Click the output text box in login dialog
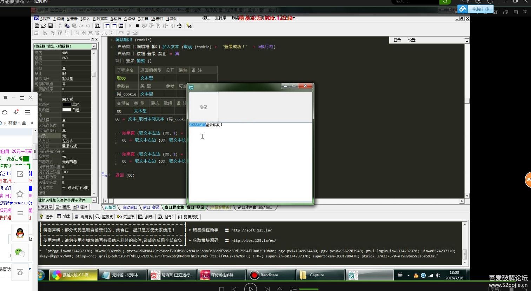This screenshot has height=291, width=531. point(251,162)
